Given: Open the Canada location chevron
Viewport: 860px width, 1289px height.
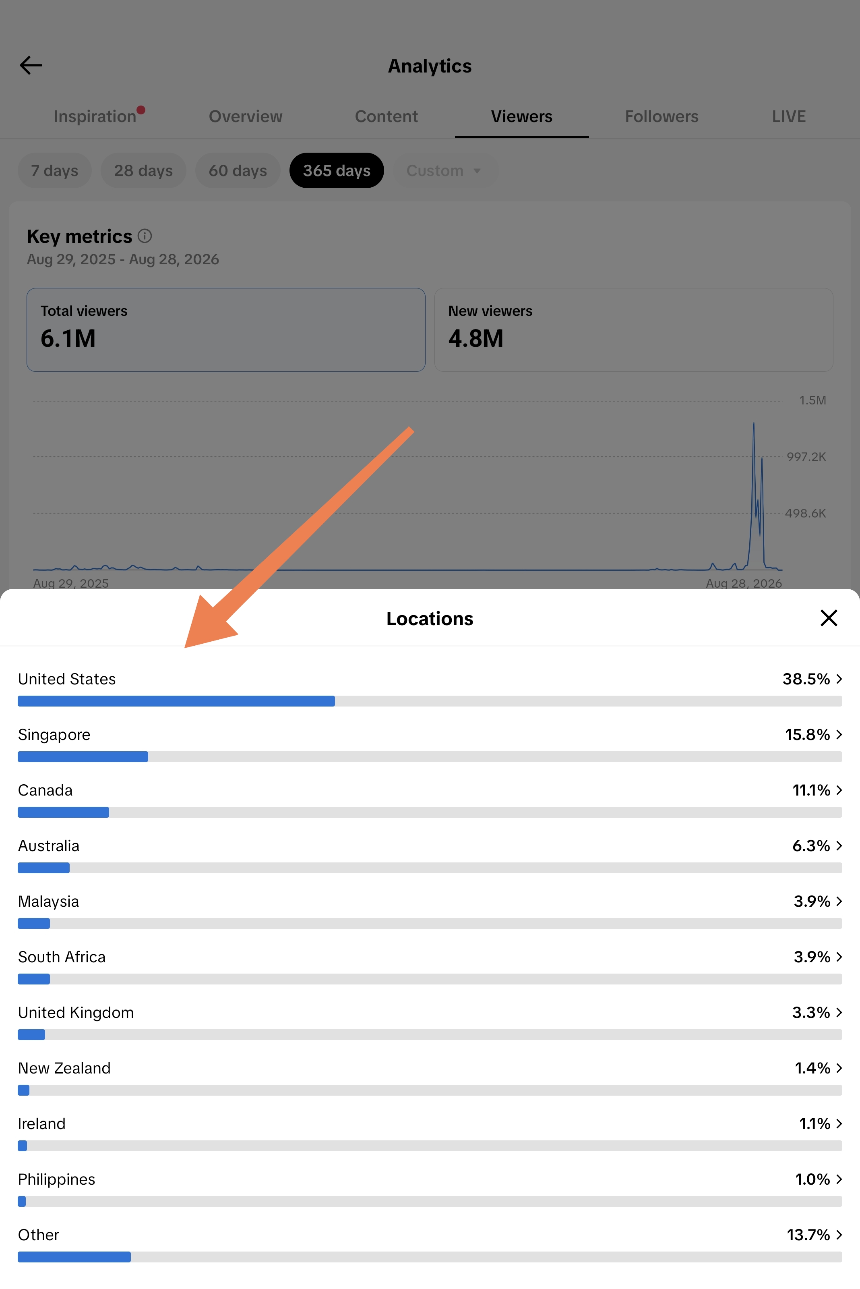Looking at the screenshot, I should point(839,790).
